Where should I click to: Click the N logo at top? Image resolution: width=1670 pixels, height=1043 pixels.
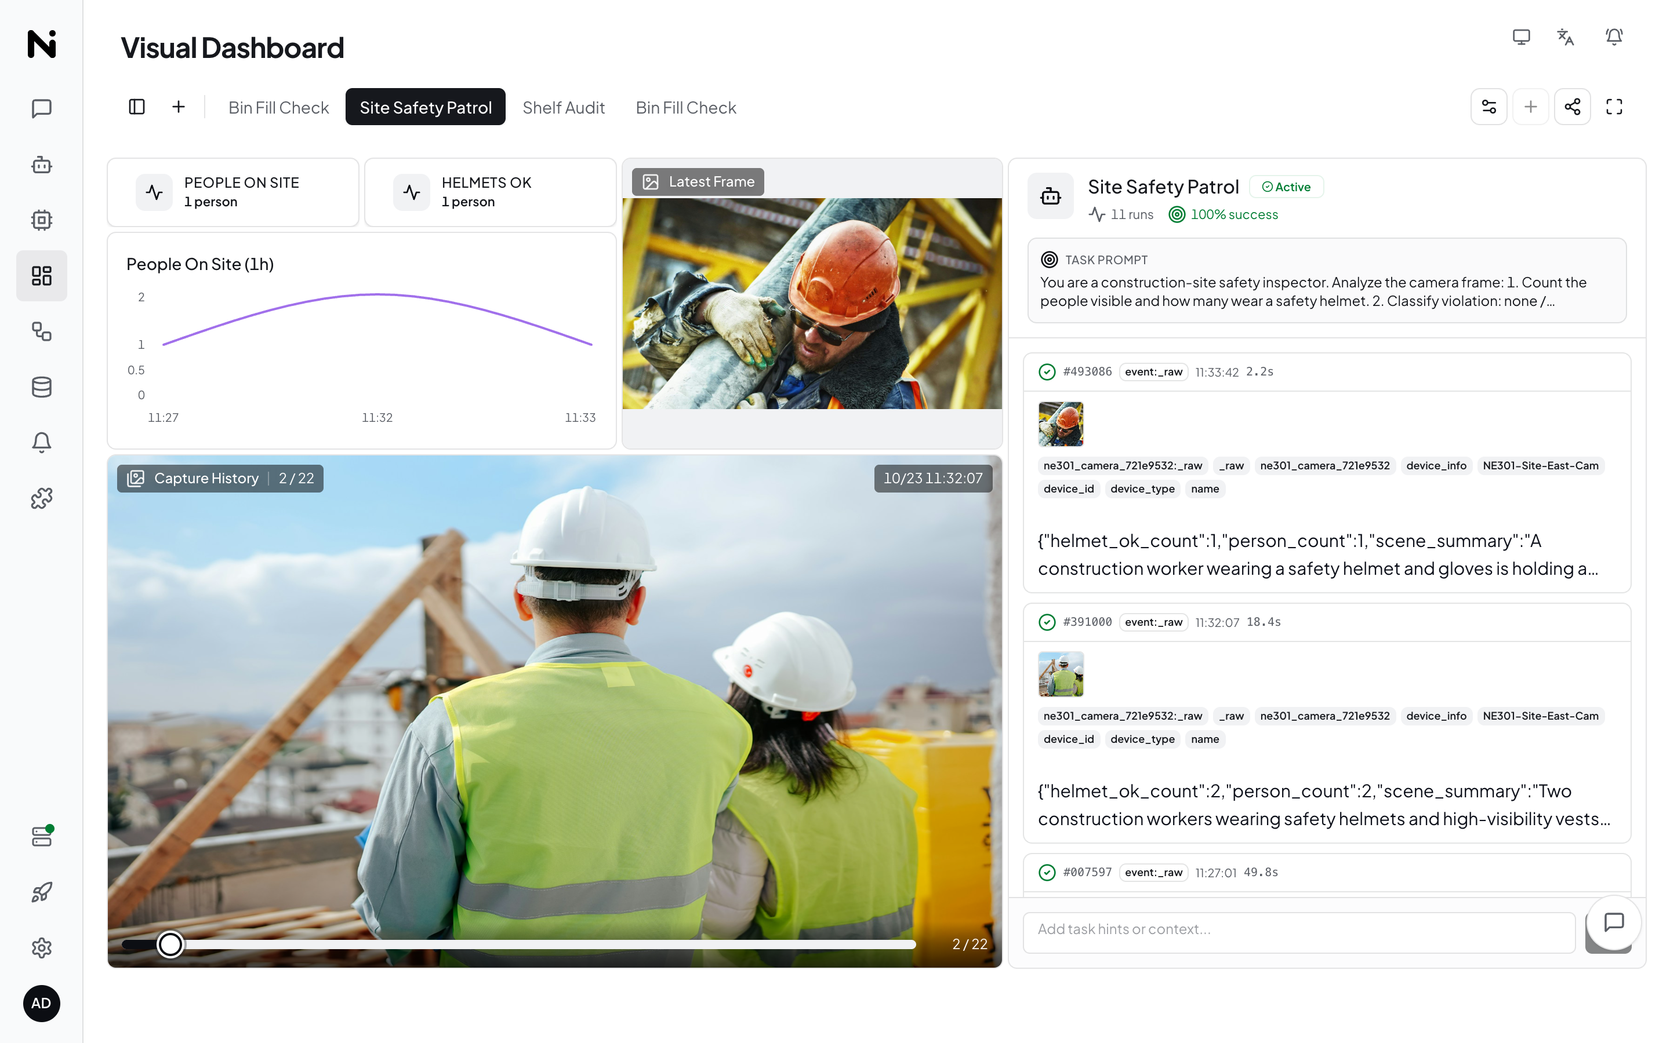point(41,43)
